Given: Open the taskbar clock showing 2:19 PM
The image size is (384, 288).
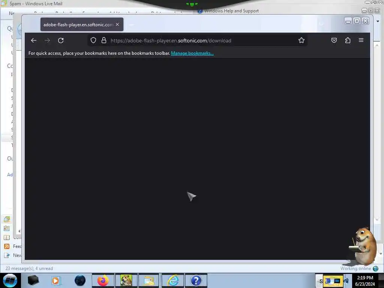Looking at the screenshot, I should [x=365, y=281].
